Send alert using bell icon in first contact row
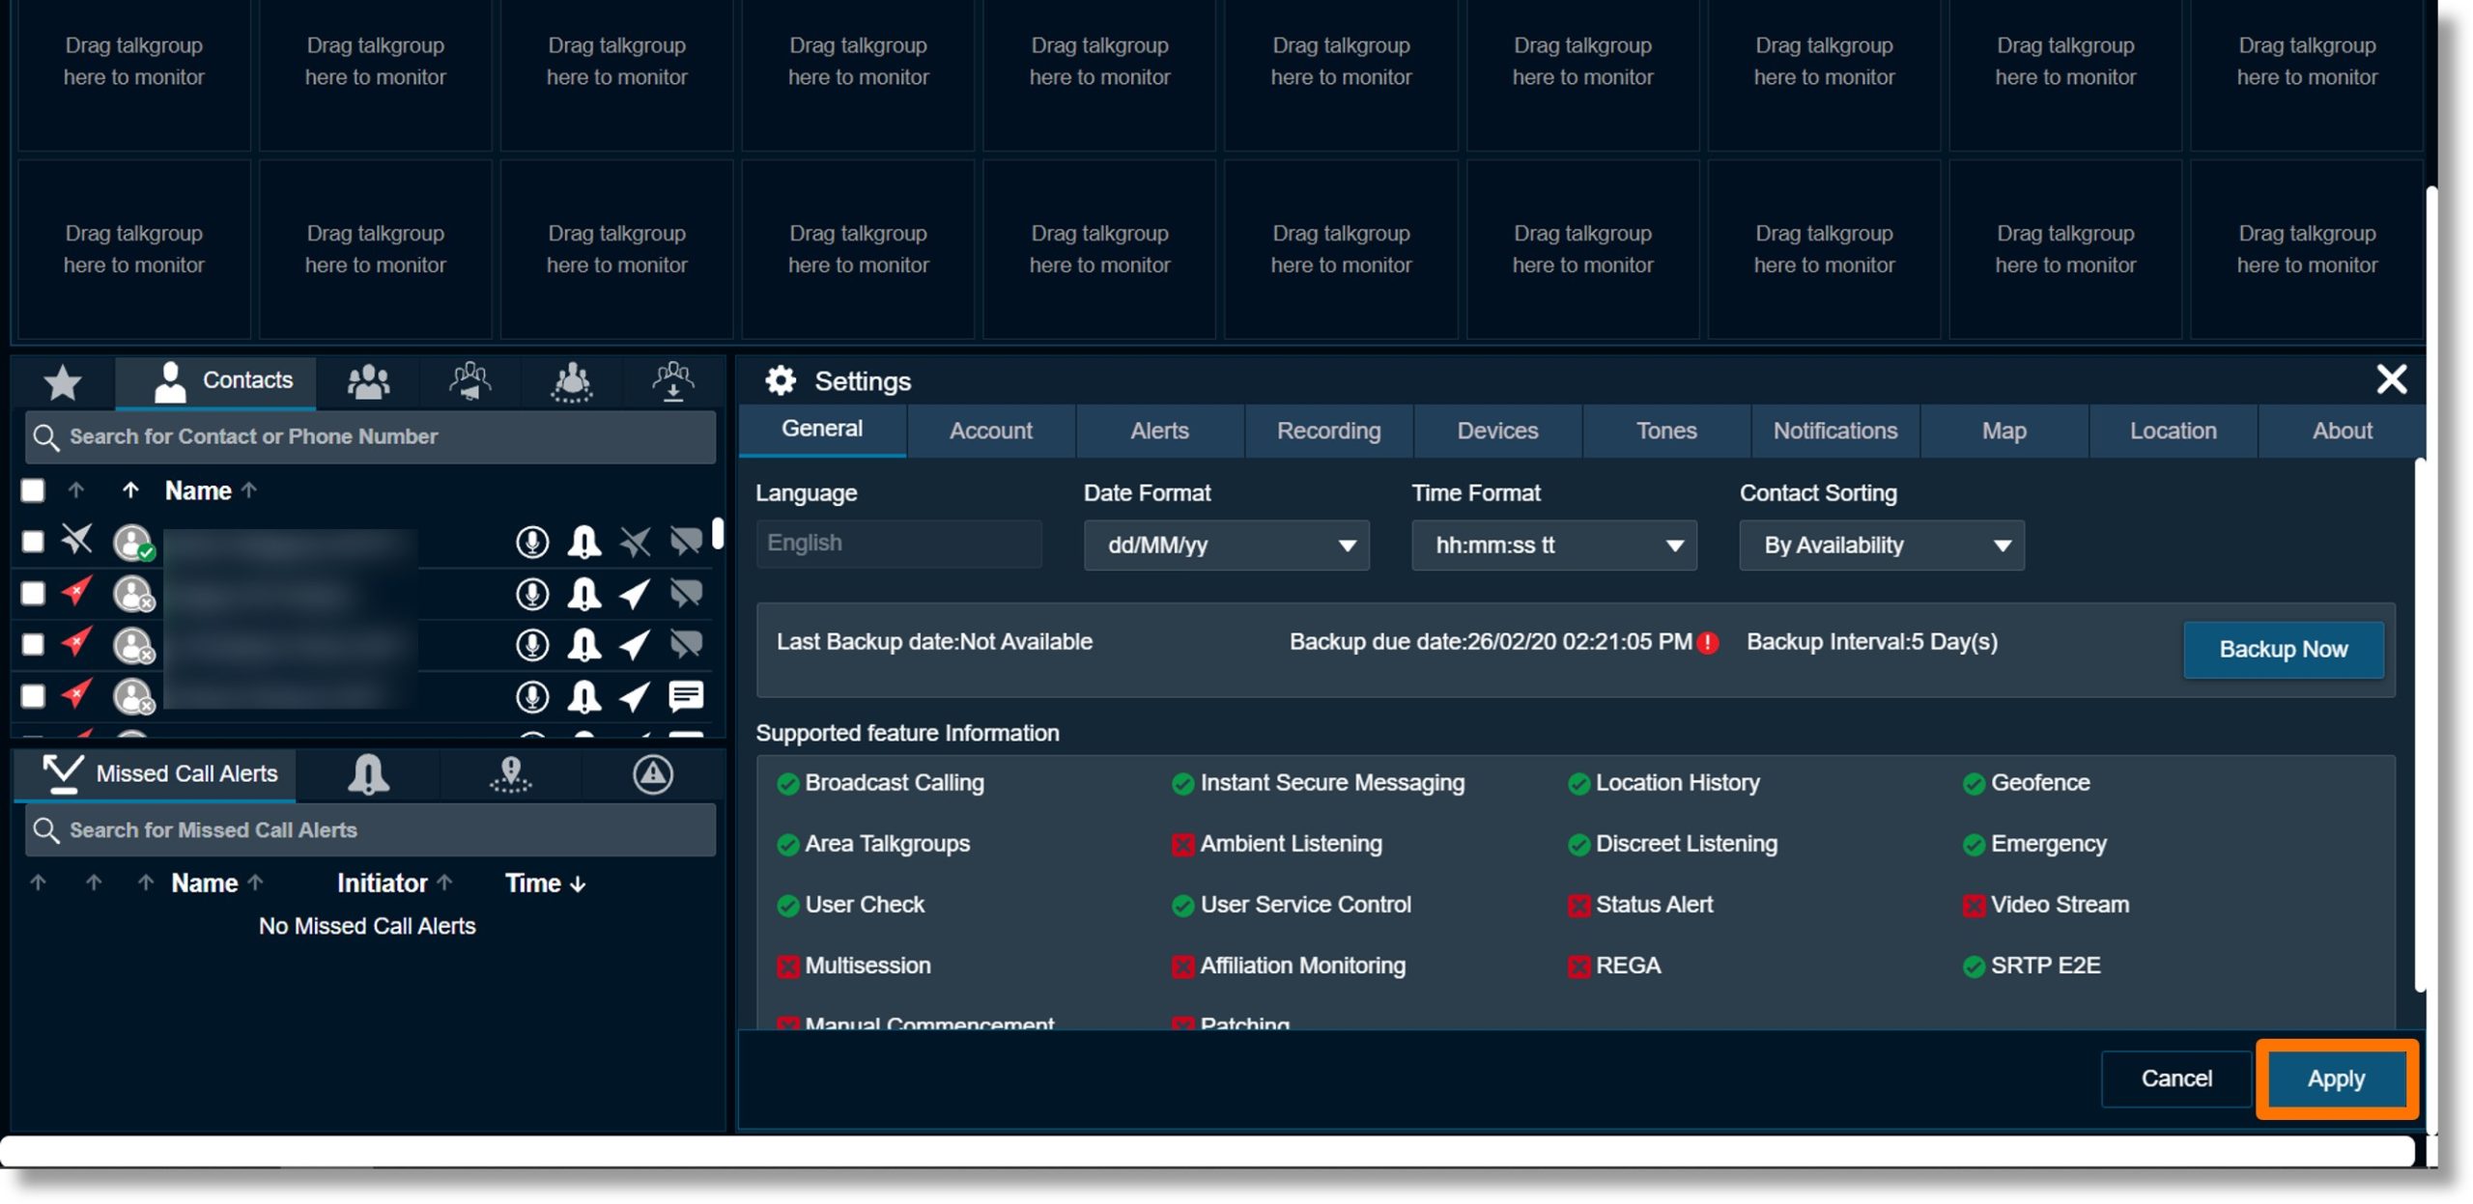 tap(584, 542)
